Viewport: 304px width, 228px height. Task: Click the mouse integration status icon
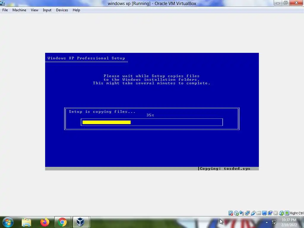281,213
